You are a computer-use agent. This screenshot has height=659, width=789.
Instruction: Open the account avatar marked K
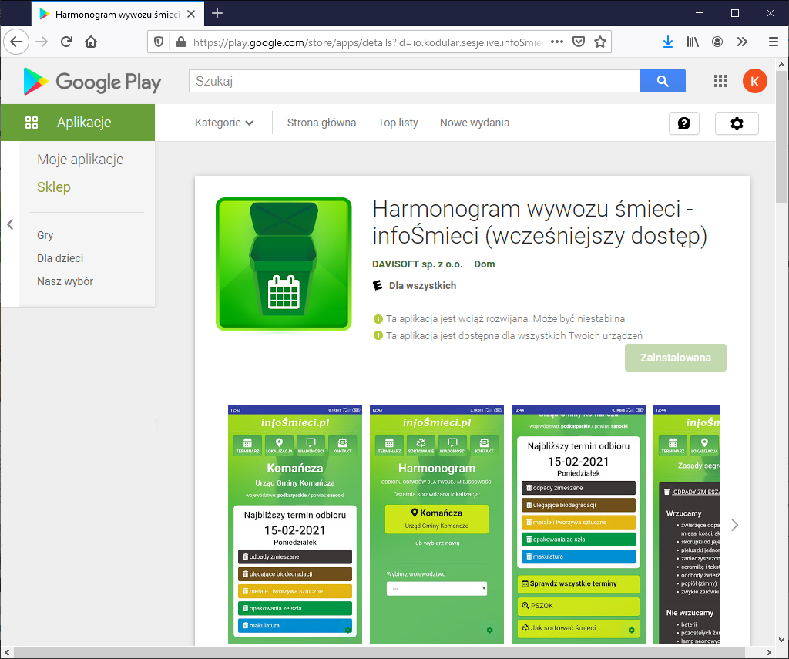(754, 81)
